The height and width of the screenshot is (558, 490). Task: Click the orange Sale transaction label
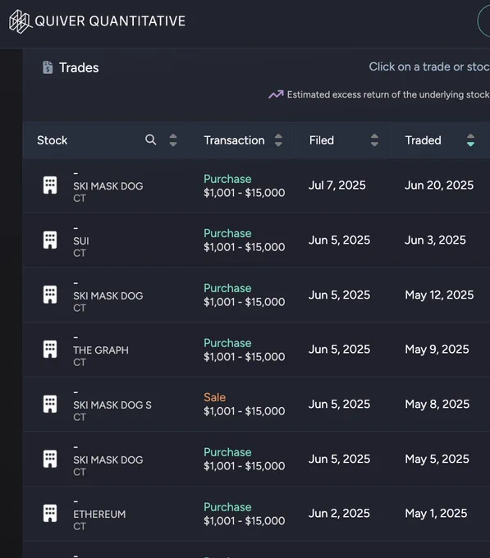pos(214,397)
